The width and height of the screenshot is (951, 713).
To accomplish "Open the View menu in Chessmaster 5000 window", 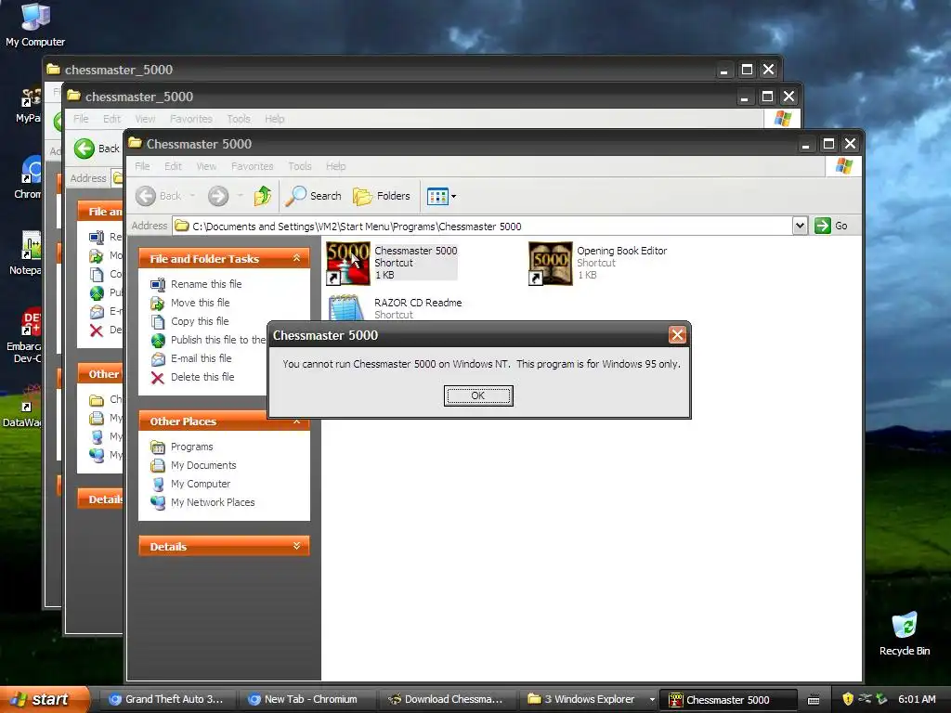I will pyautogui.click(x=206, y=166).
